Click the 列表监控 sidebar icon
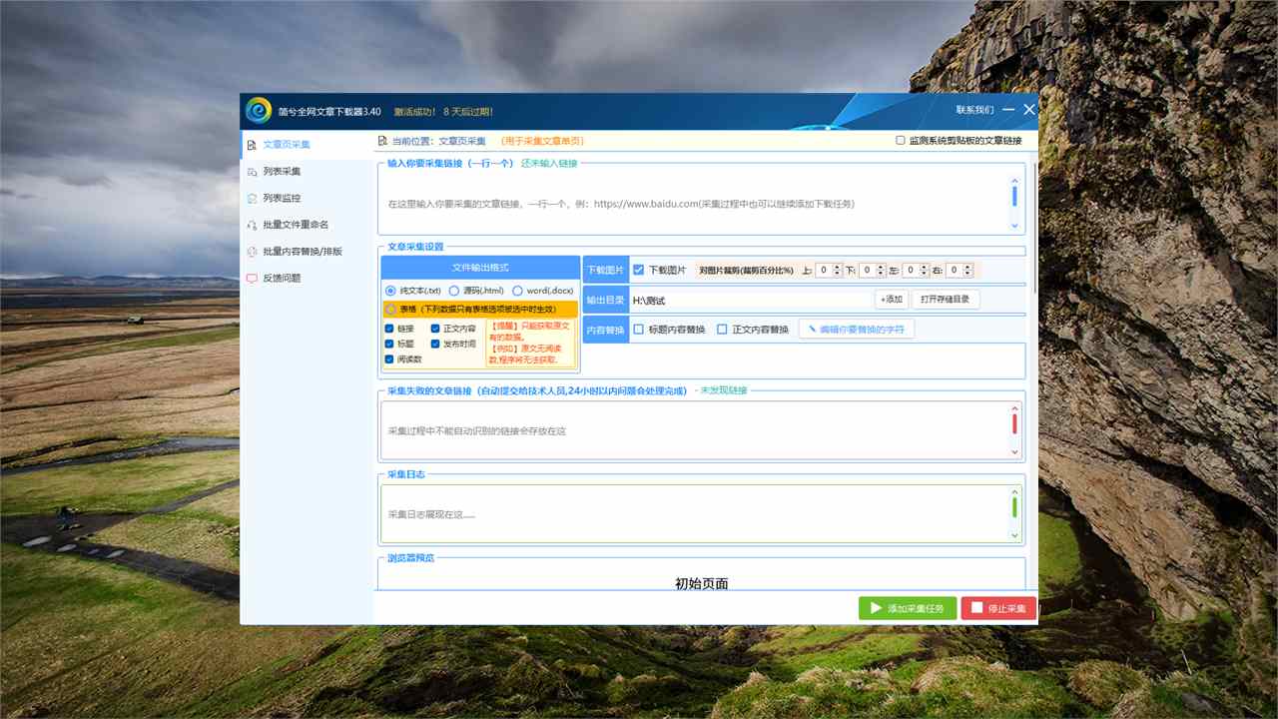 253,199
